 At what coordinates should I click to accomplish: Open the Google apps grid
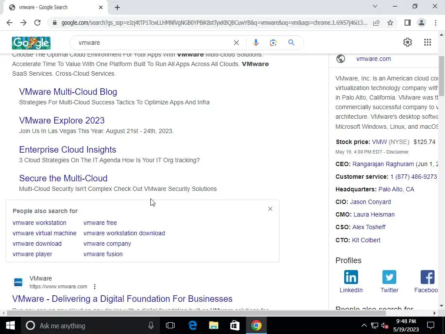(428, 42)
